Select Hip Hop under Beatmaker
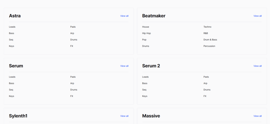The height and width of the screenshot is (124, 270). pos(146,33)
